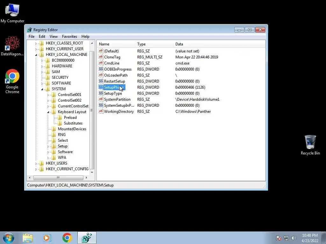Click the data value cmd.exe
The width and height of the screenshot is (326, 244).
182,63
